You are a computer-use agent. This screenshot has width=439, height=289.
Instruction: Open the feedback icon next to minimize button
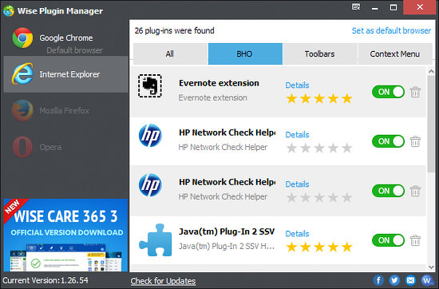click(356, 7)
